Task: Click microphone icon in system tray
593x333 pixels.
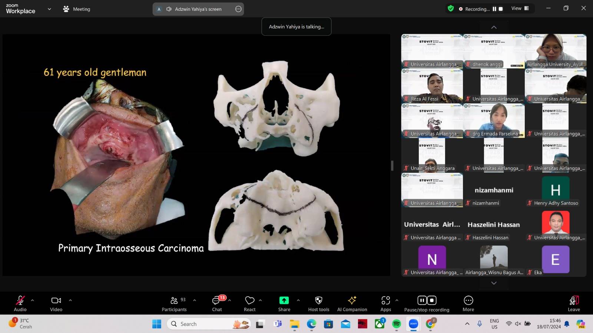Action: pos(480,324)
